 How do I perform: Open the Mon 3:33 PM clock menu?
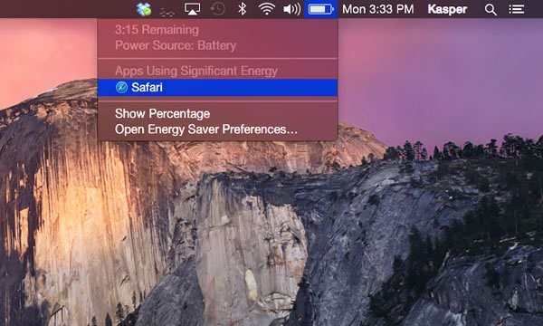tap(377, 9)
